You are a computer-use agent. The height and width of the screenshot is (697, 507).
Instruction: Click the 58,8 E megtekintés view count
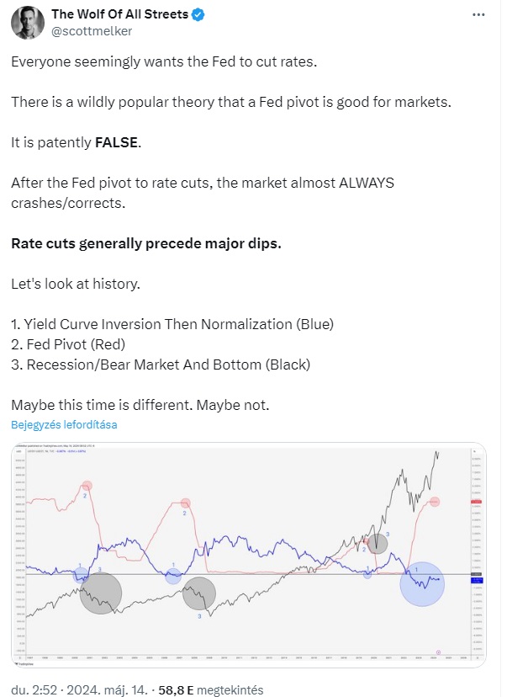coord(211,690)
